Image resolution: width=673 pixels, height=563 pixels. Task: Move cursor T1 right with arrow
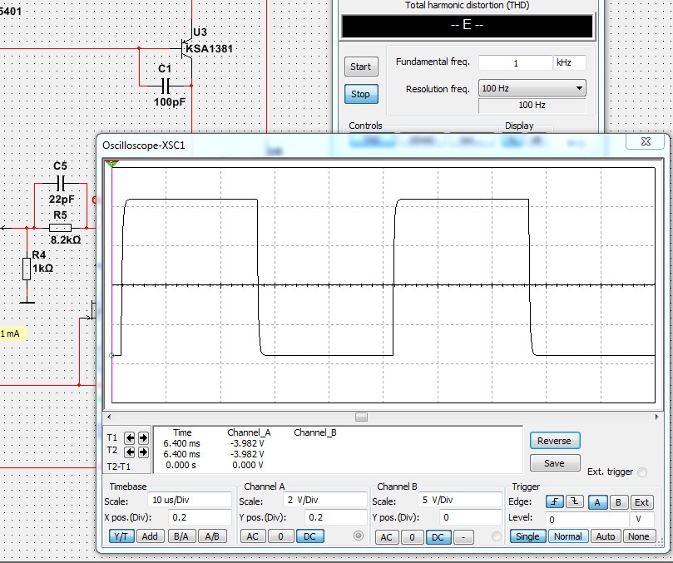click(143, 437)
